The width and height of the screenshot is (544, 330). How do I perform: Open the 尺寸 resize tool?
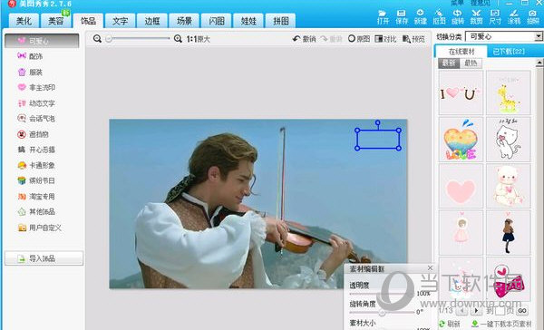[495, 17]
